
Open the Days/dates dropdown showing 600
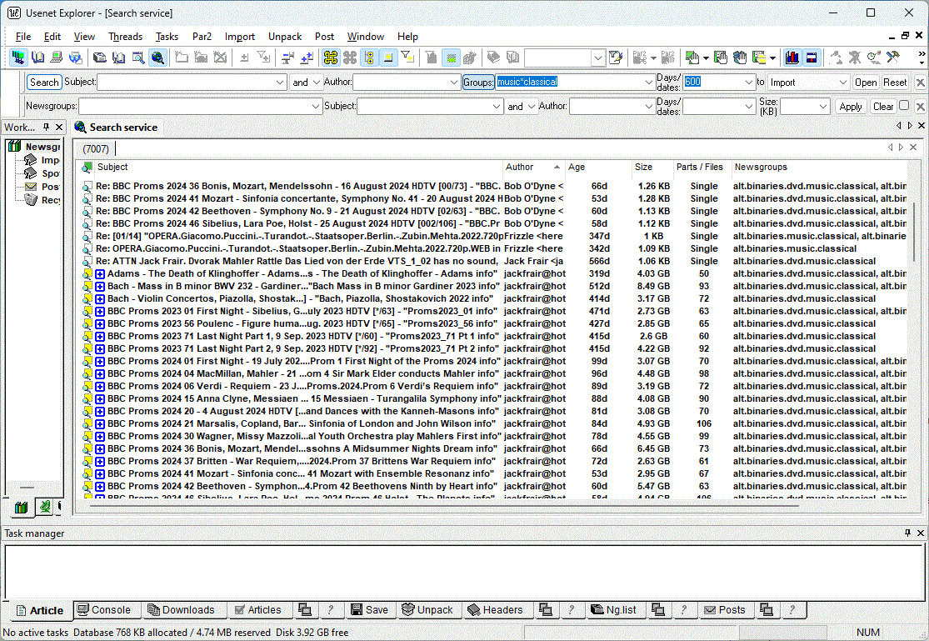747,83
